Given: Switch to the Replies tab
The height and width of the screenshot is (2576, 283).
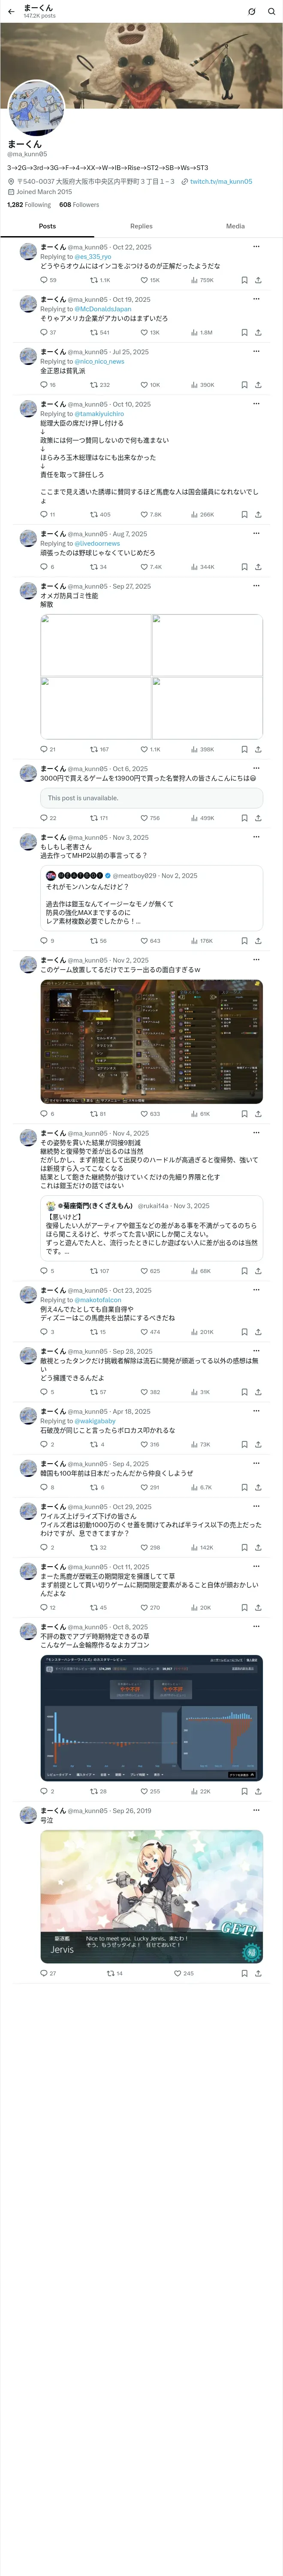Looking at the screenshot, I should click(141, 226).
